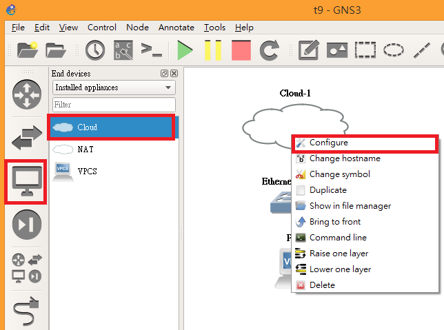Click the Cloud-1 node label
This screenshot has height=330, width=444.
295,93
